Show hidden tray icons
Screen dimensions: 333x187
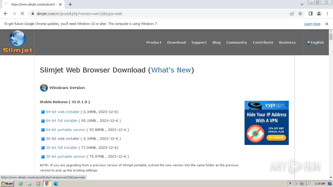click(x=290, y=184)
